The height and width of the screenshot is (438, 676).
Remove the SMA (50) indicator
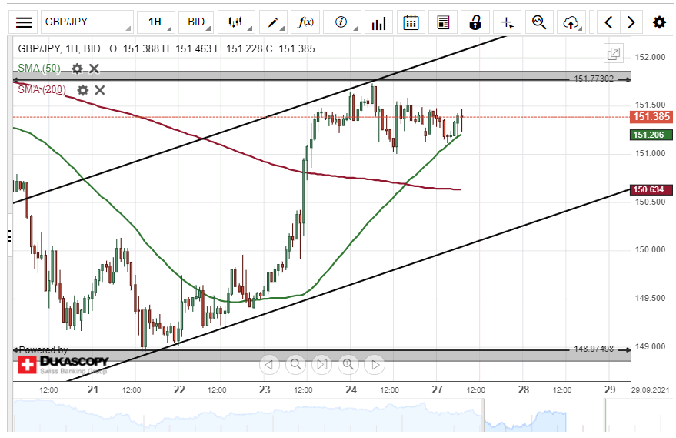[94, 69]
